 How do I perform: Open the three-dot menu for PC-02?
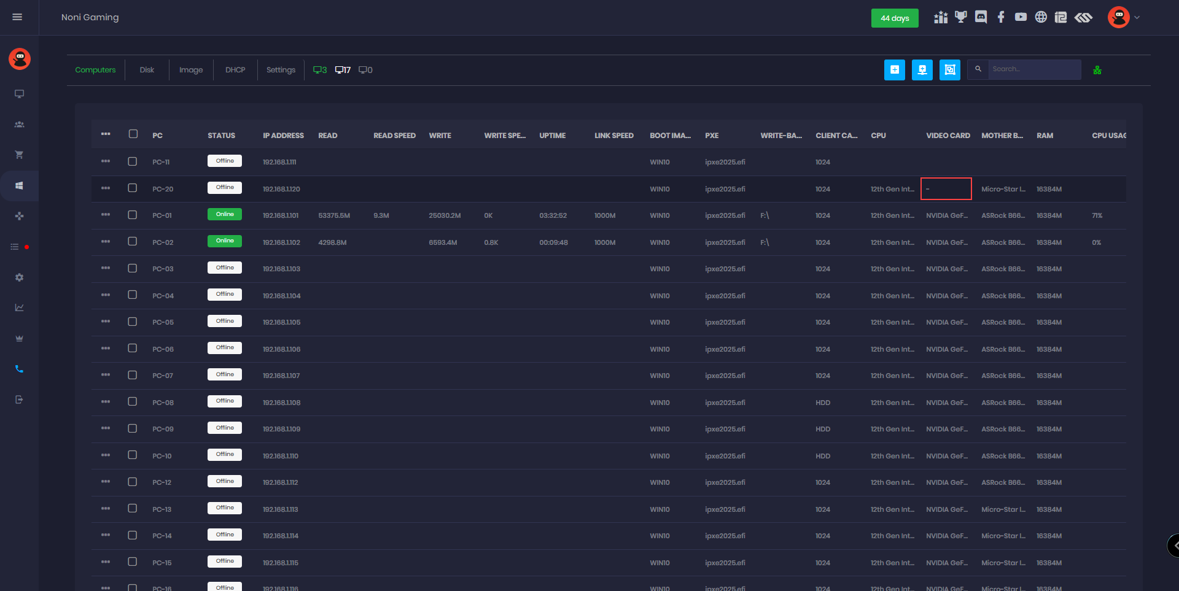[x=106, y=241]
